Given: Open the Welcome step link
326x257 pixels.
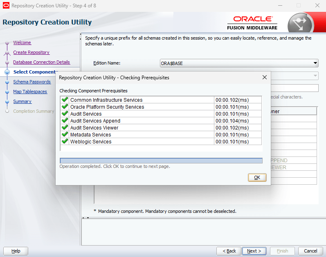Looking at the screenshot, I should click(x=22, y=42).
